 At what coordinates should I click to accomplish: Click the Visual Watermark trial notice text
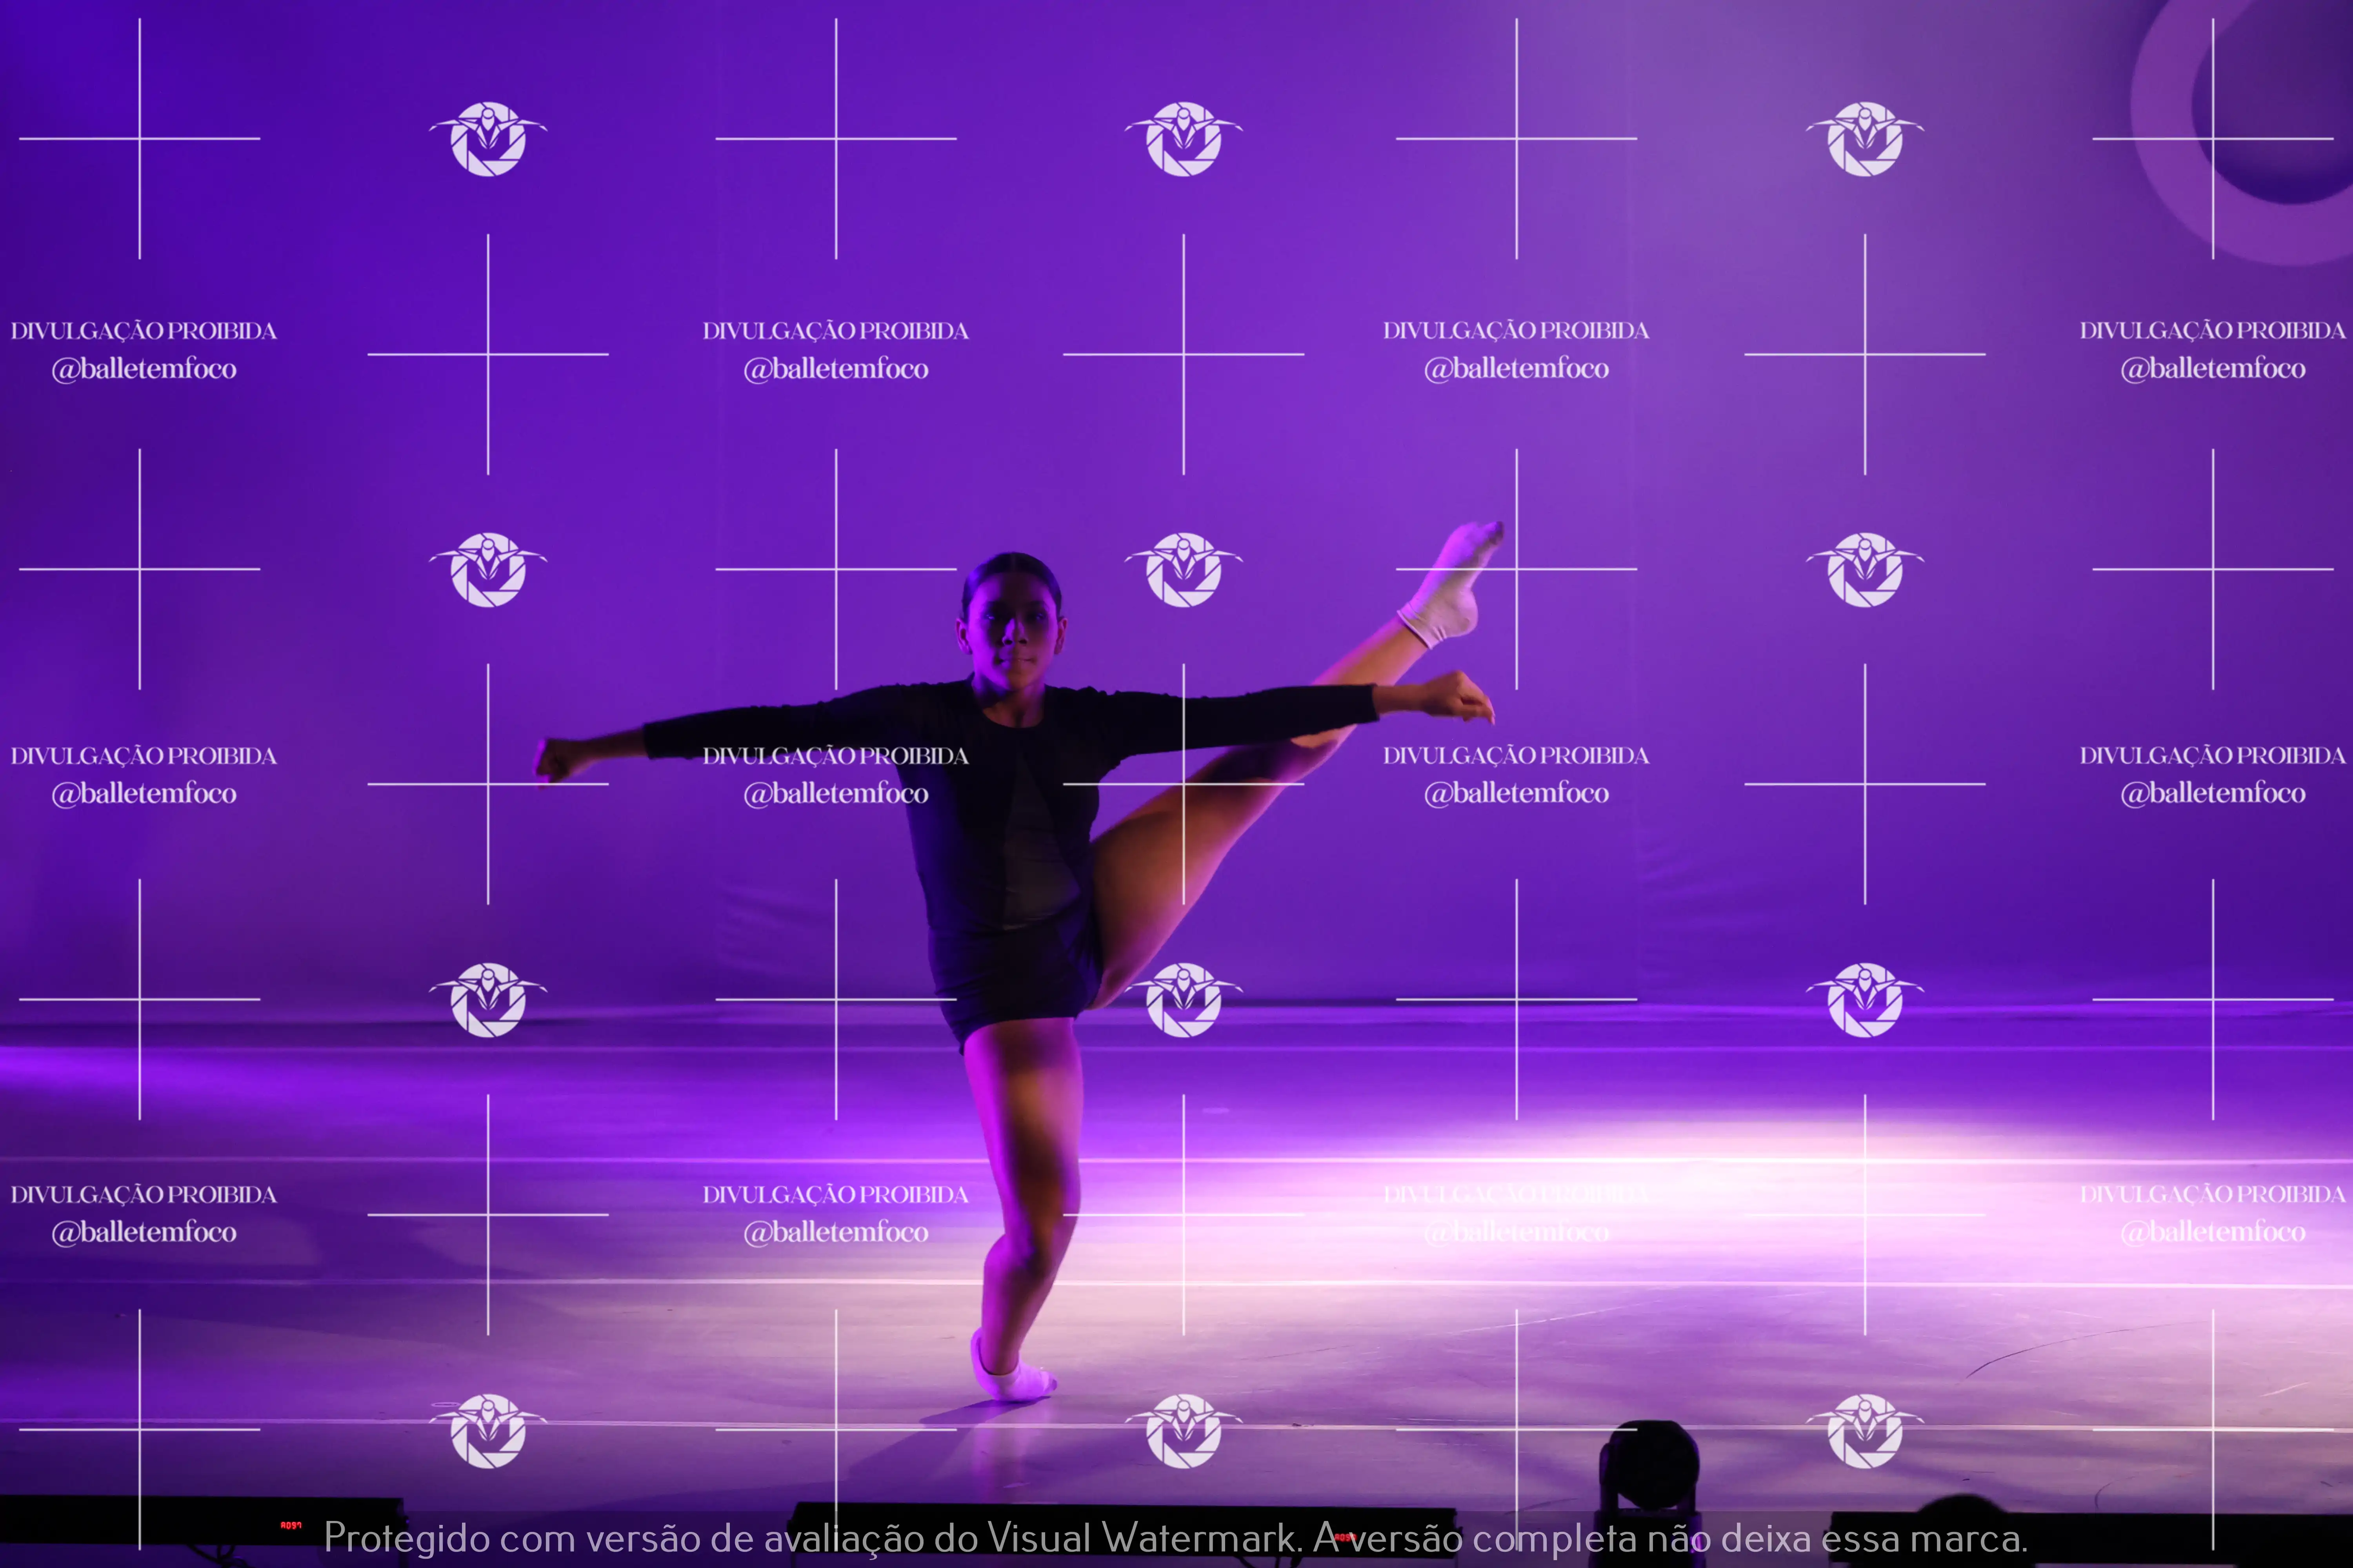tap(1175, 1538)
